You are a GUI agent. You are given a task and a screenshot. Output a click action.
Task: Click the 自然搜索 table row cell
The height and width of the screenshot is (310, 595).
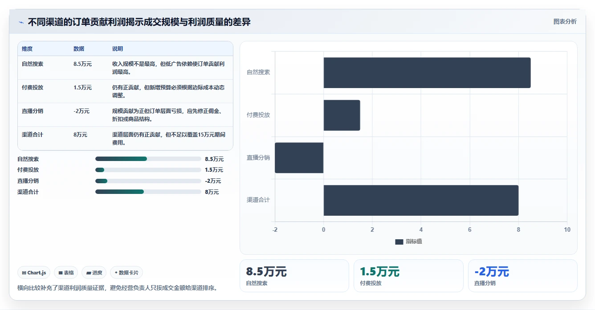(33, 64)
